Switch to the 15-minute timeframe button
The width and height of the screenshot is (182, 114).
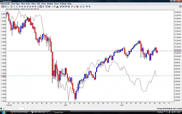coord(22,7)
